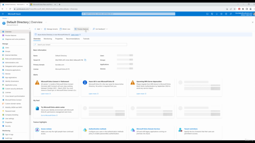
Task: Open Devices in the sidebar
Action: pyautogui.click(x=8, y=74)
